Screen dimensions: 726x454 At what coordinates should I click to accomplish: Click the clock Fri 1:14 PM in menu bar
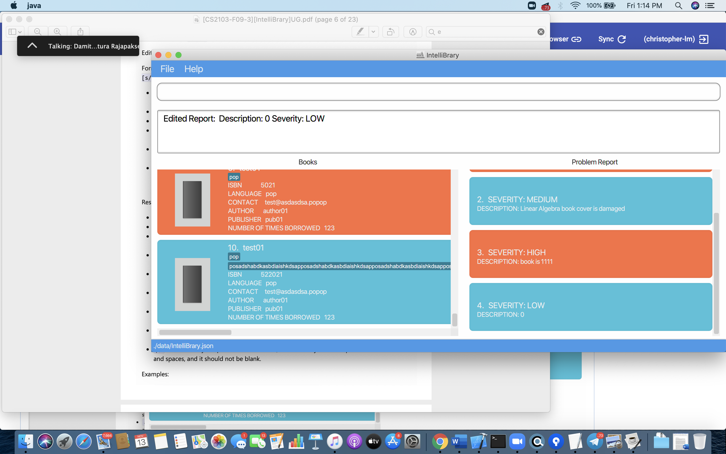tap(644, 5)
